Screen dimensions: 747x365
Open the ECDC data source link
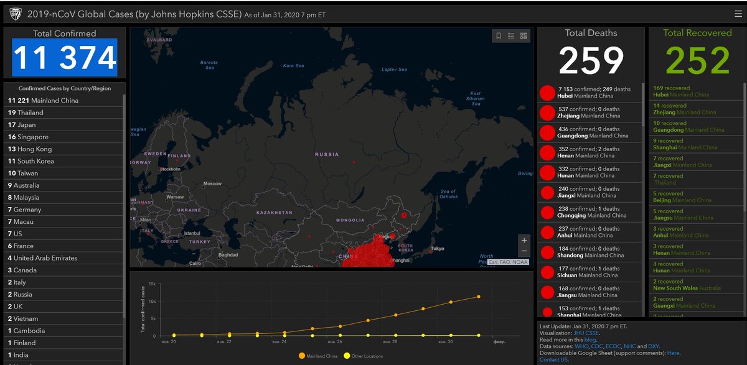(613, 346)
